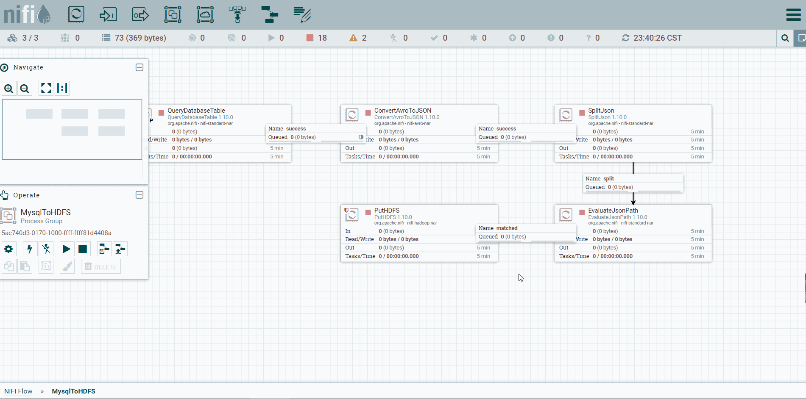Select the Remote Process Group toolbar icon
The height and width of the screenshot is (399, 806).
(x=205, y=15)
